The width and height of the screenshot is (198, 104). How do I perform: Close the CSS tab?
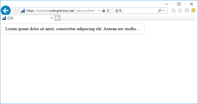click(51, 18)
